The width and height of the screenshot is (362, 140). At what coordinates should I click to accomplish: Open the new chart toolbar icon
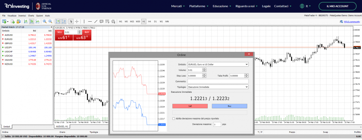click(x=4, y=21)
